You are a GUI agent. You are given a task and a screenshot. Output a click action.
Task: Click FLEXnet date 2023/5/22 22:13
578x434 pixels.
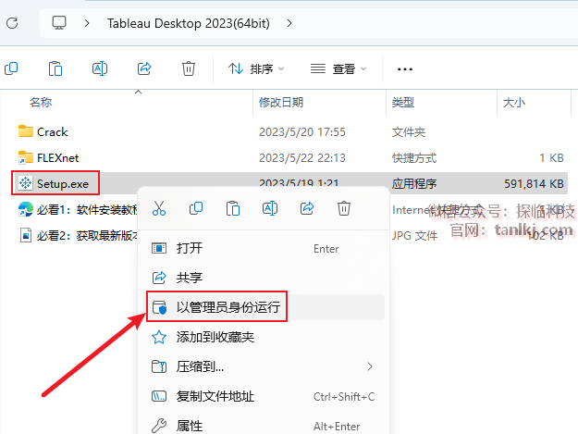[302, 158]
